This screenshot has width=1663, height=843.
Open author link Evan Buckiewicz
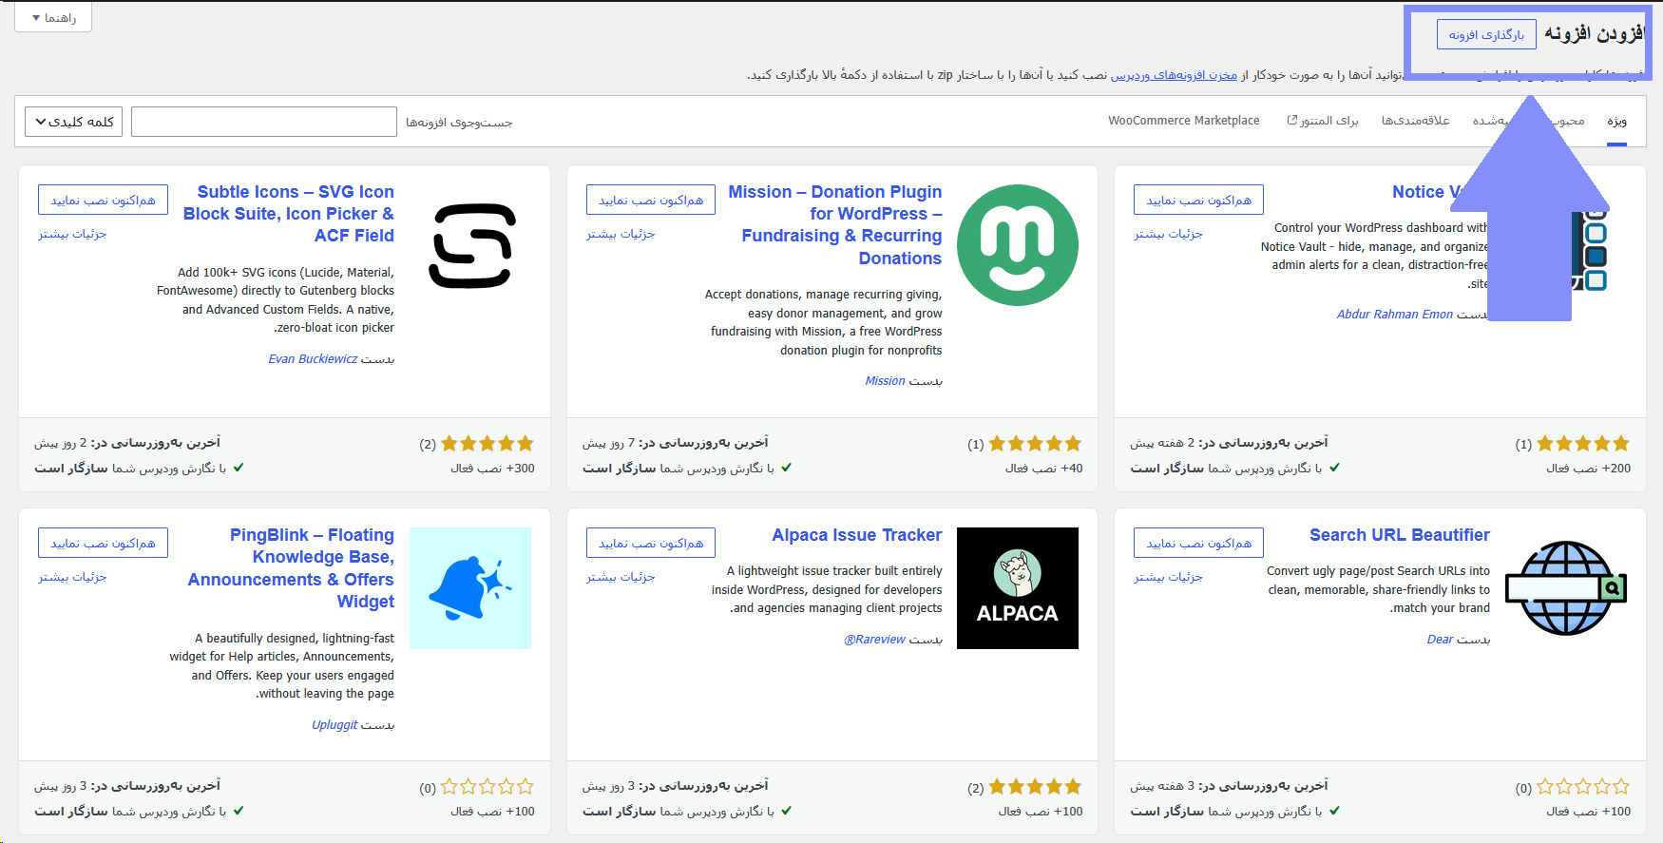pos(313,359)
